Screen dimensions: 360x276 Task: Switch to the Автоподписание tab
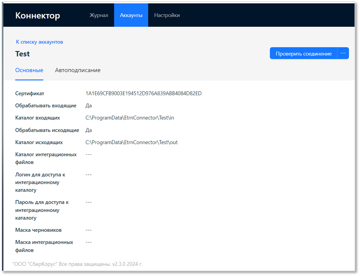78,70
